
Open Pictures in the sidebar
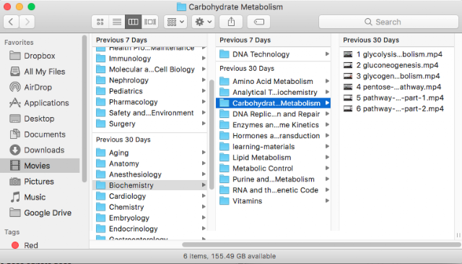[x=40, y=182]
